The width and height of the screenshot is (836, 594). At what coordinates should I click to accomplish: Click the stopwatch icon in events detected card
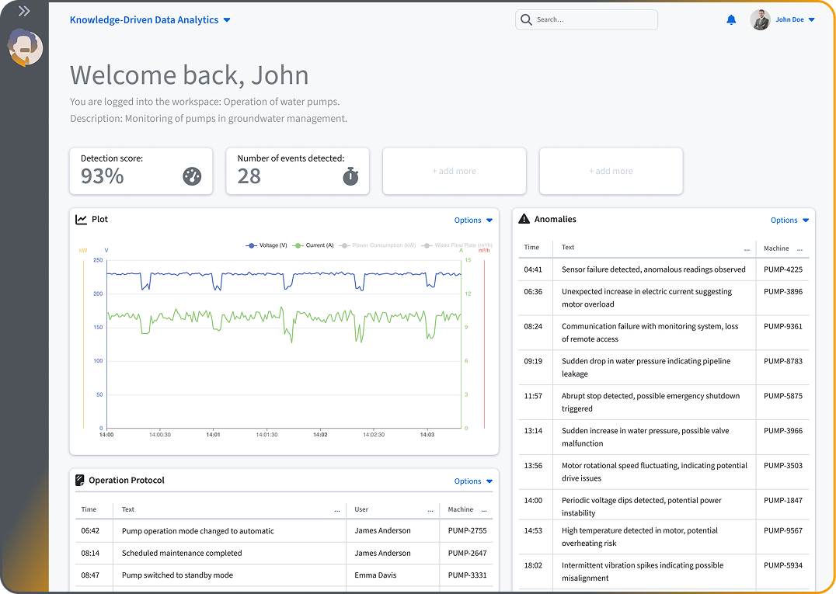pyautogui.click(x=350, y=176)
